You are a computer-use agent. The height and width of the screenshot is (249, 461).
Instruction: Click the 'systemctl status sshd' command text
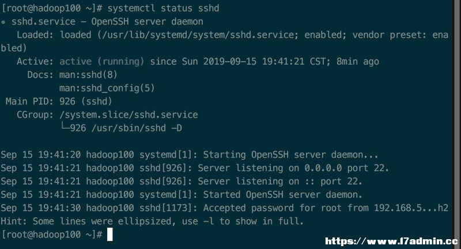click(x=163, y=8)
